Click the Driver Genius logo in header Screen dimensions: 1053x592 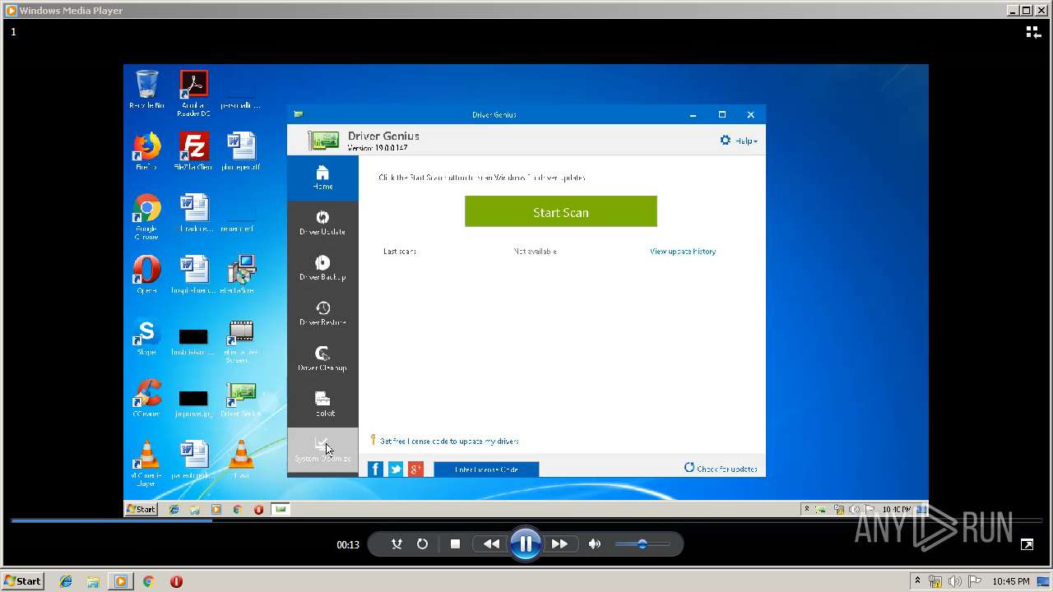coord(323,140)
